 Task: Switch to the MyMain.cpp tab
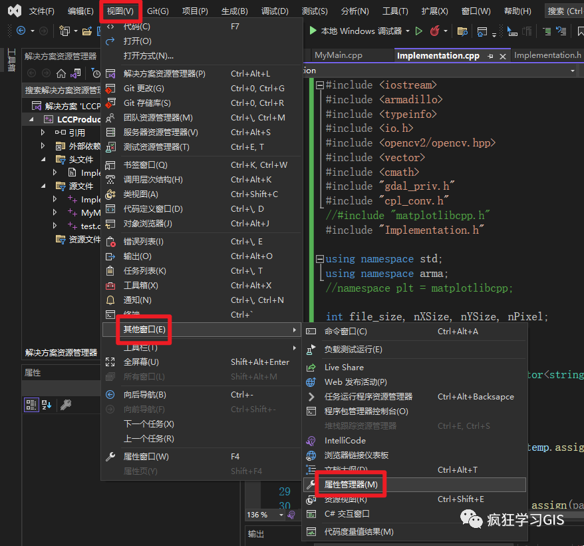(x=338, y=55)
